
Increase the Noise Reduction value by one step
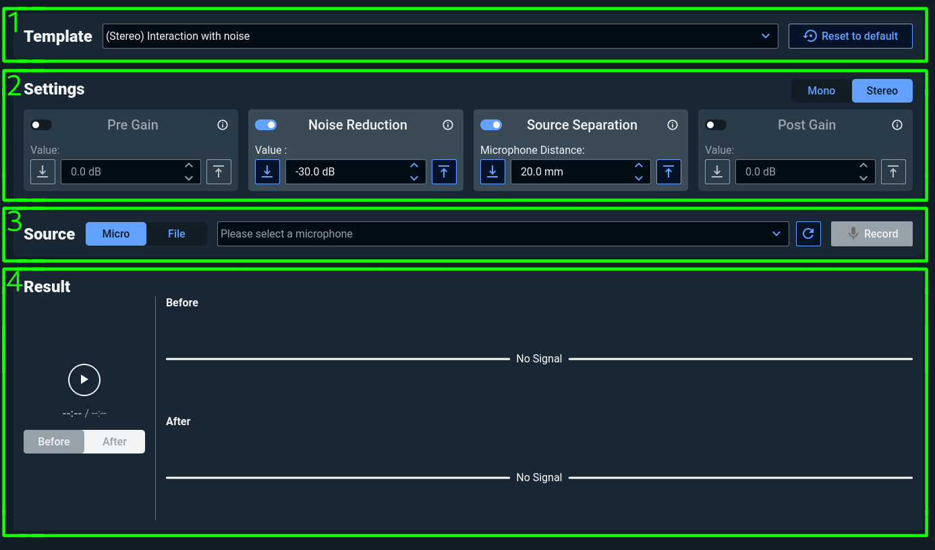414,166
